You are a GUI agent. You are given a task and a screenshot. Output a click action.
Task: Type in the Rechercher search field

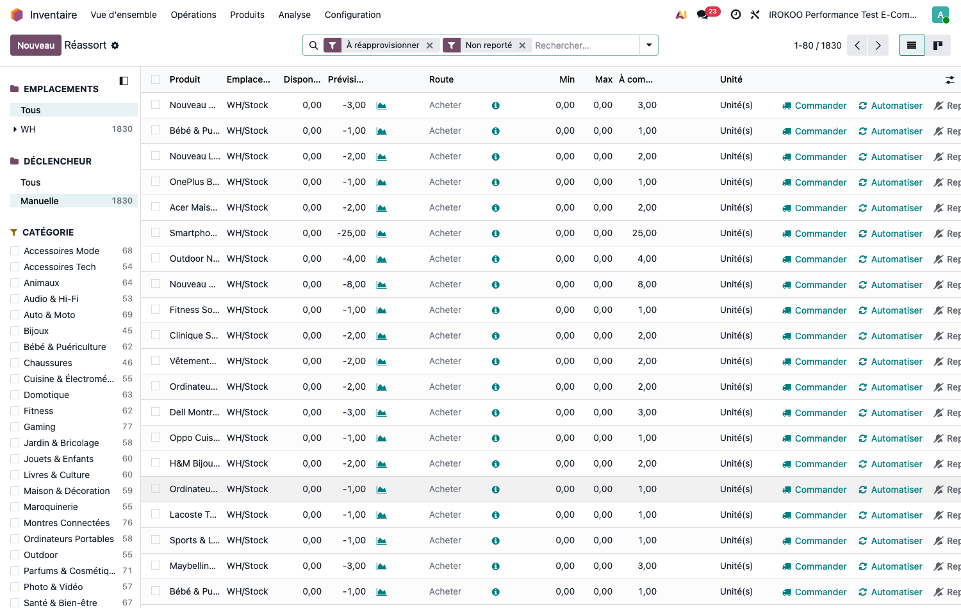(586, 45)
